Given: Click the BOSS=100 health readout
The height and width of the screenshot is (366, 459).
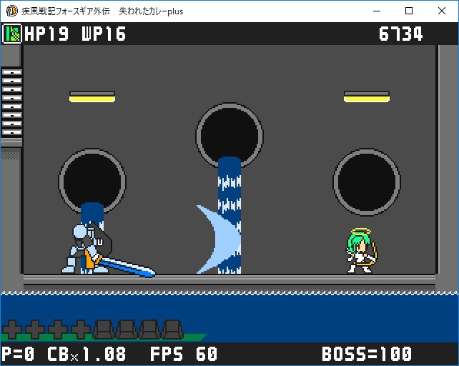Looking at the screenshot, I should click(x=367, y=354).
